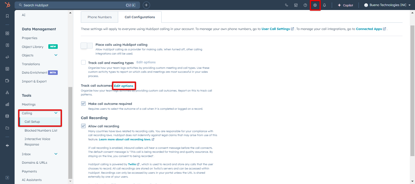Open Import & Export in sidebar

34,81
